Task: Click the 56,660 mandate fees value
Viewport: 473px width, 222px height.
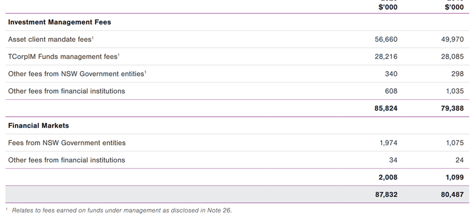Action: click(x=385, y=40)
